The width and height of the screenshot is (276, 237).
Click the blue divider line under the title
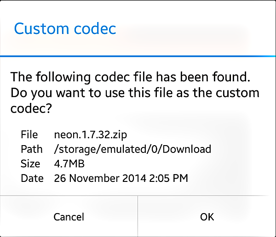pos(138,56)
